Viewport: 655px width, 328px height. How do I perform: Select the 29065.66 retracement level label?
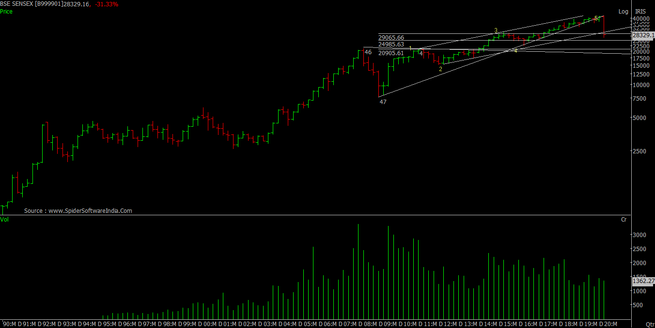tap(391, 37)
